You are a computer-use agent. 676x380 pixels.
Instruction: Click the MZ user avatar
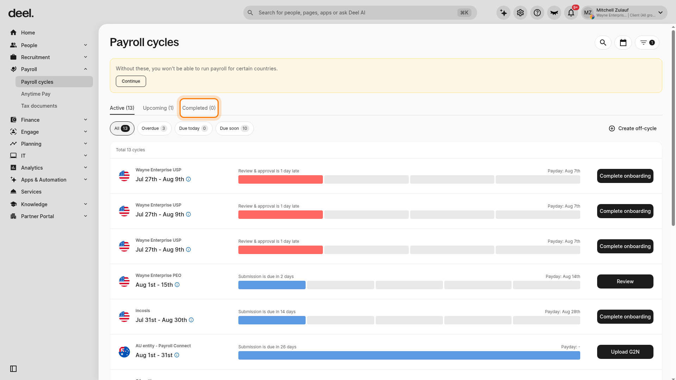[x=588, y=13]
